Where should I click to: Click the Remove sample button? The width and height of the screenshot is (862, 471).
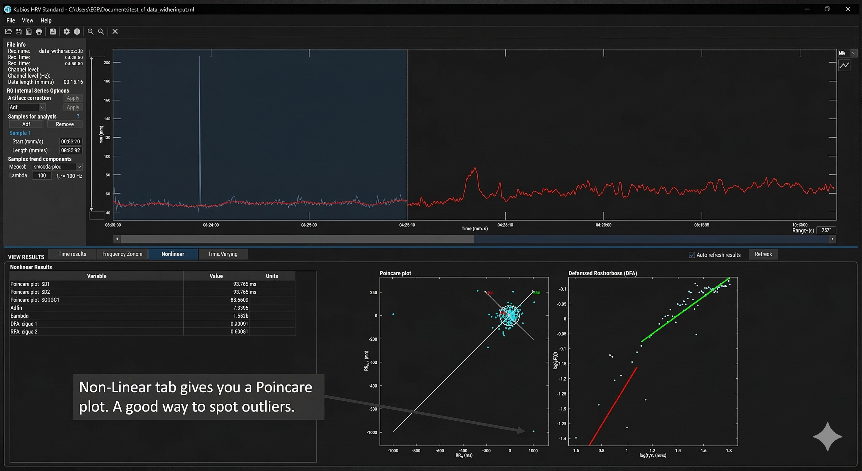pos(65,124)
